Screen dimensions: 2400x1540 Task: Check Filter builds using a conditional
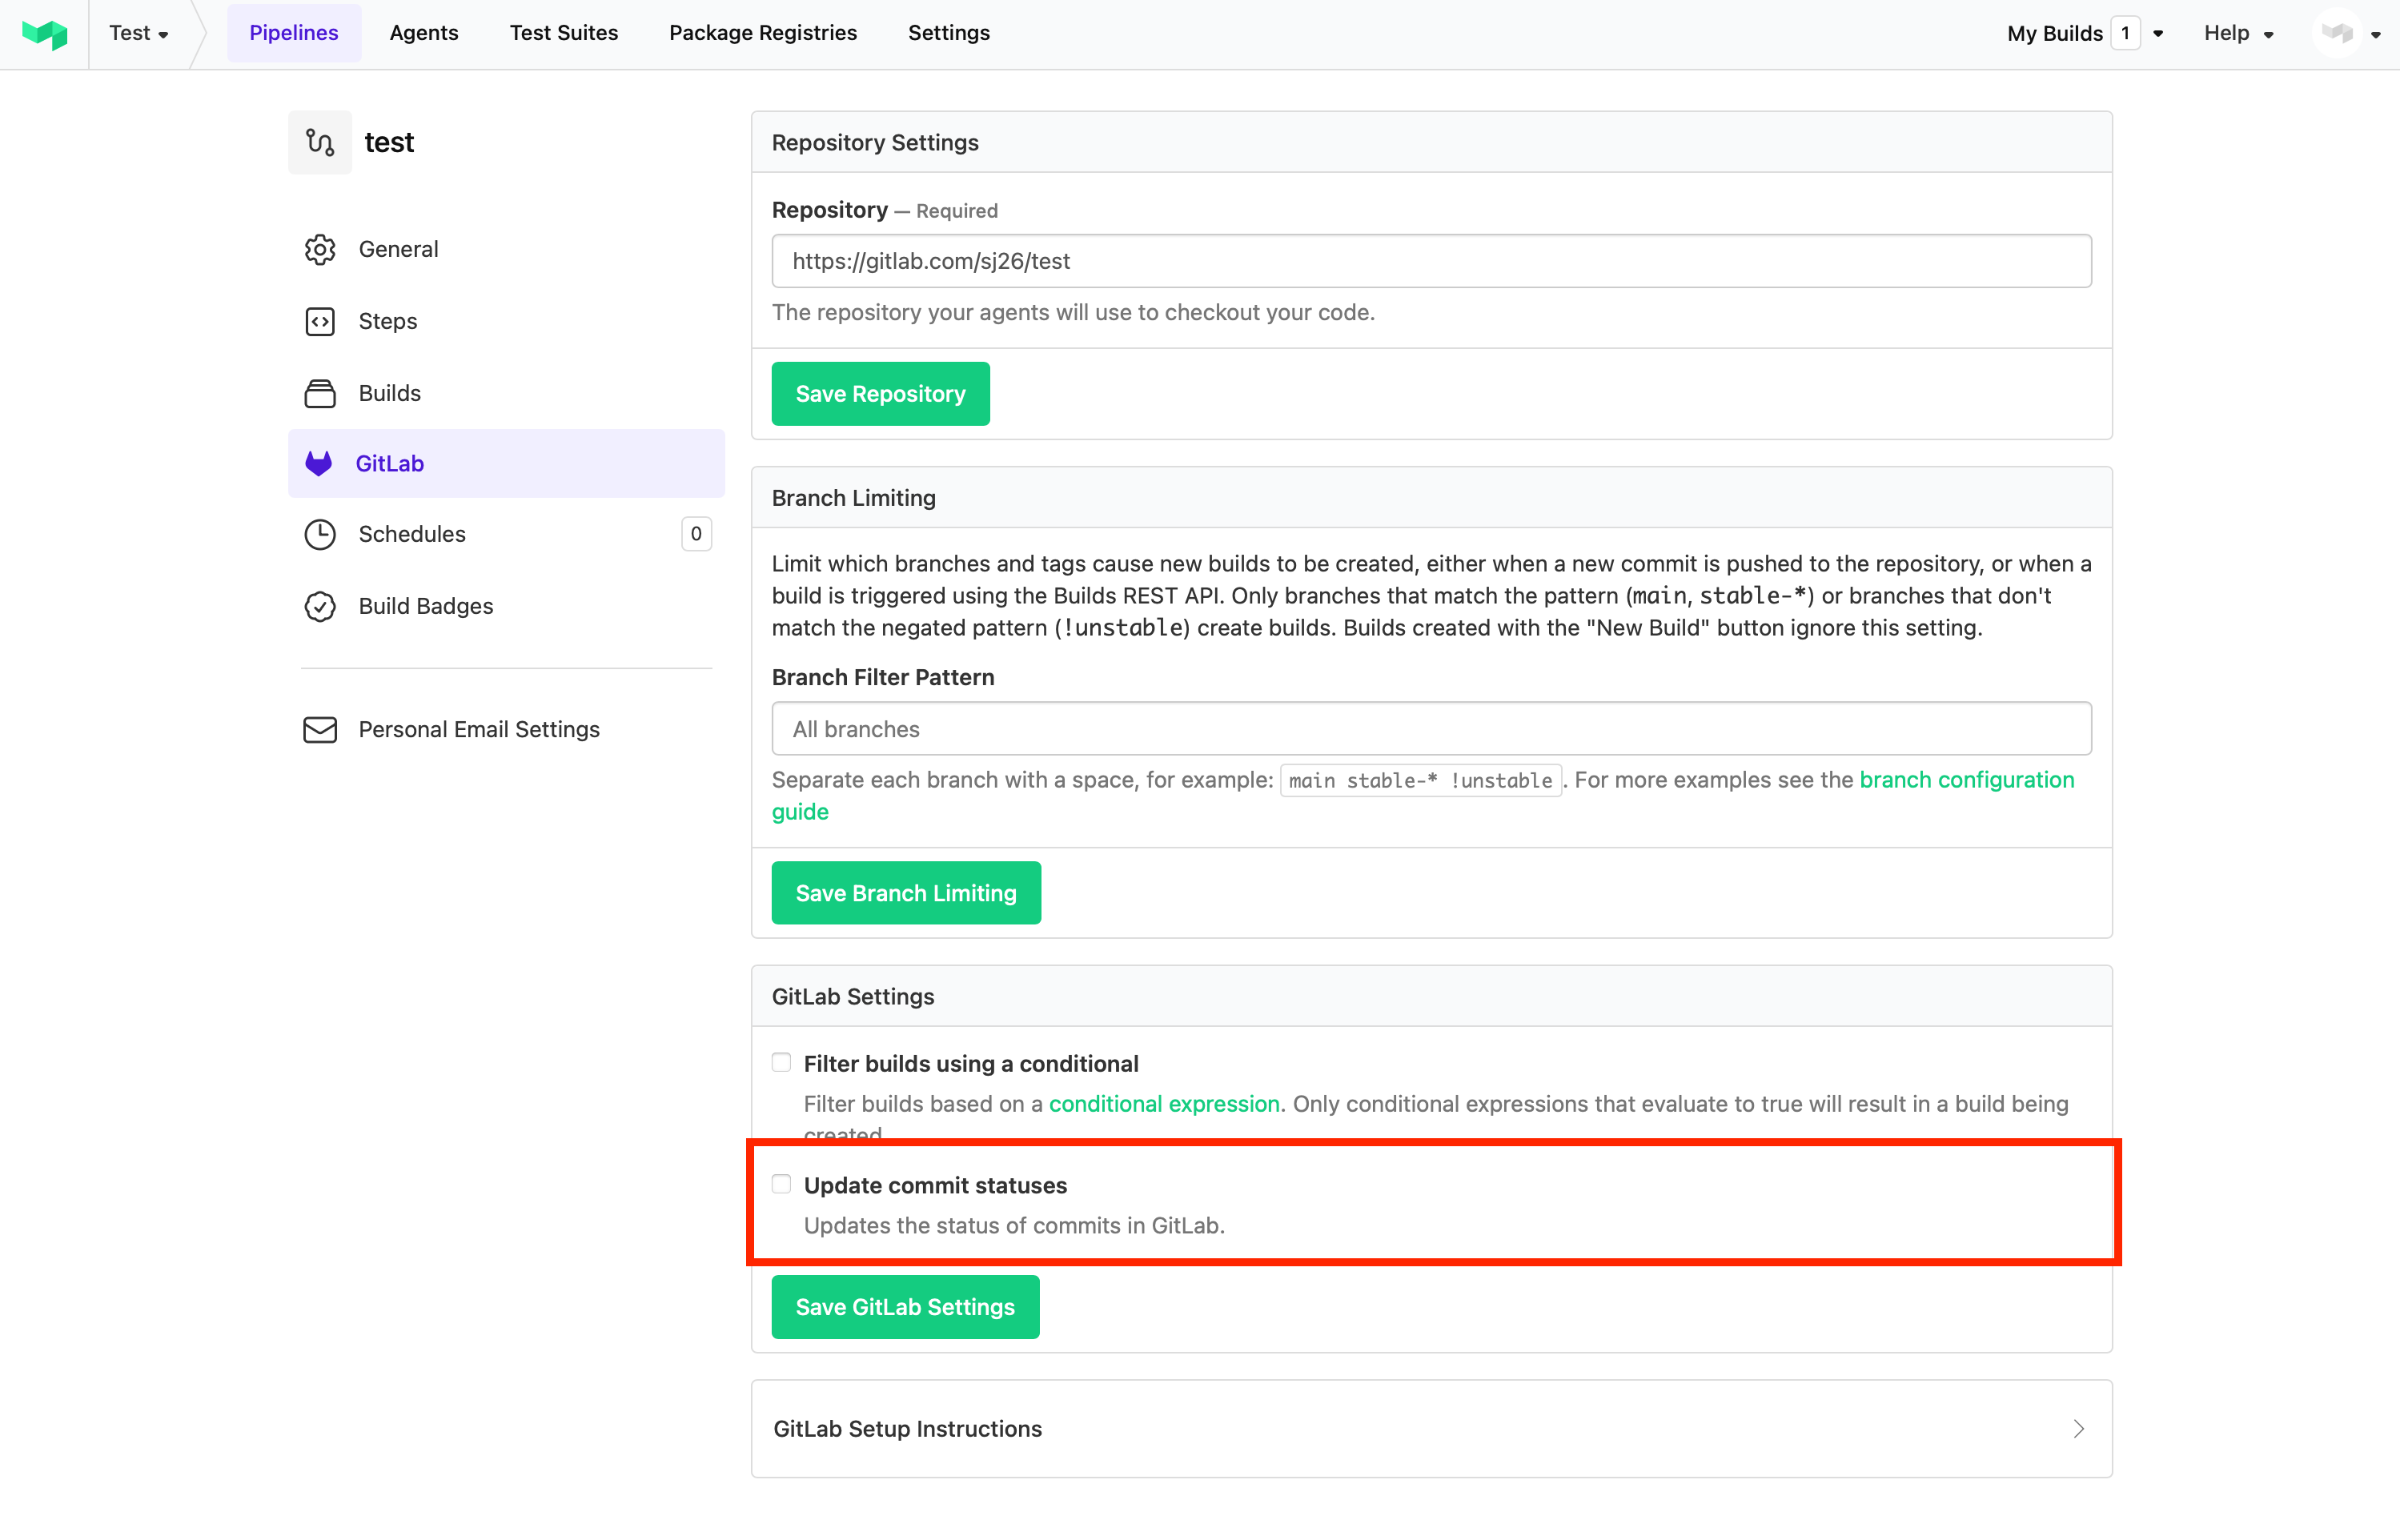pyautogui.click(x=781, y=1062)
